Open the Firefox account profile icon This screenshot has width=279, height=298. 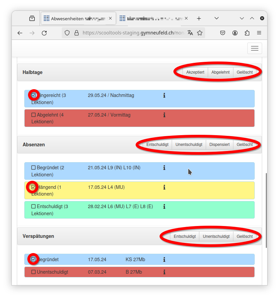(235, 33)
